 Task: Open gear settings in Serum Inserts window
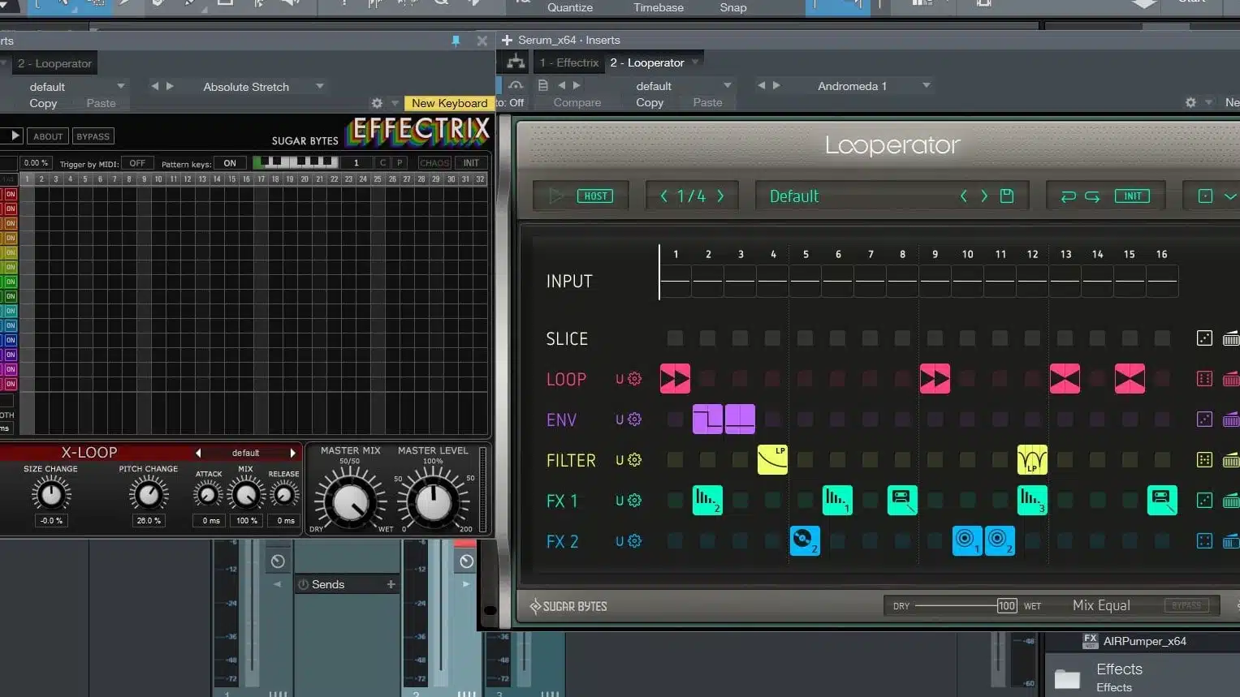[1190, 103]
